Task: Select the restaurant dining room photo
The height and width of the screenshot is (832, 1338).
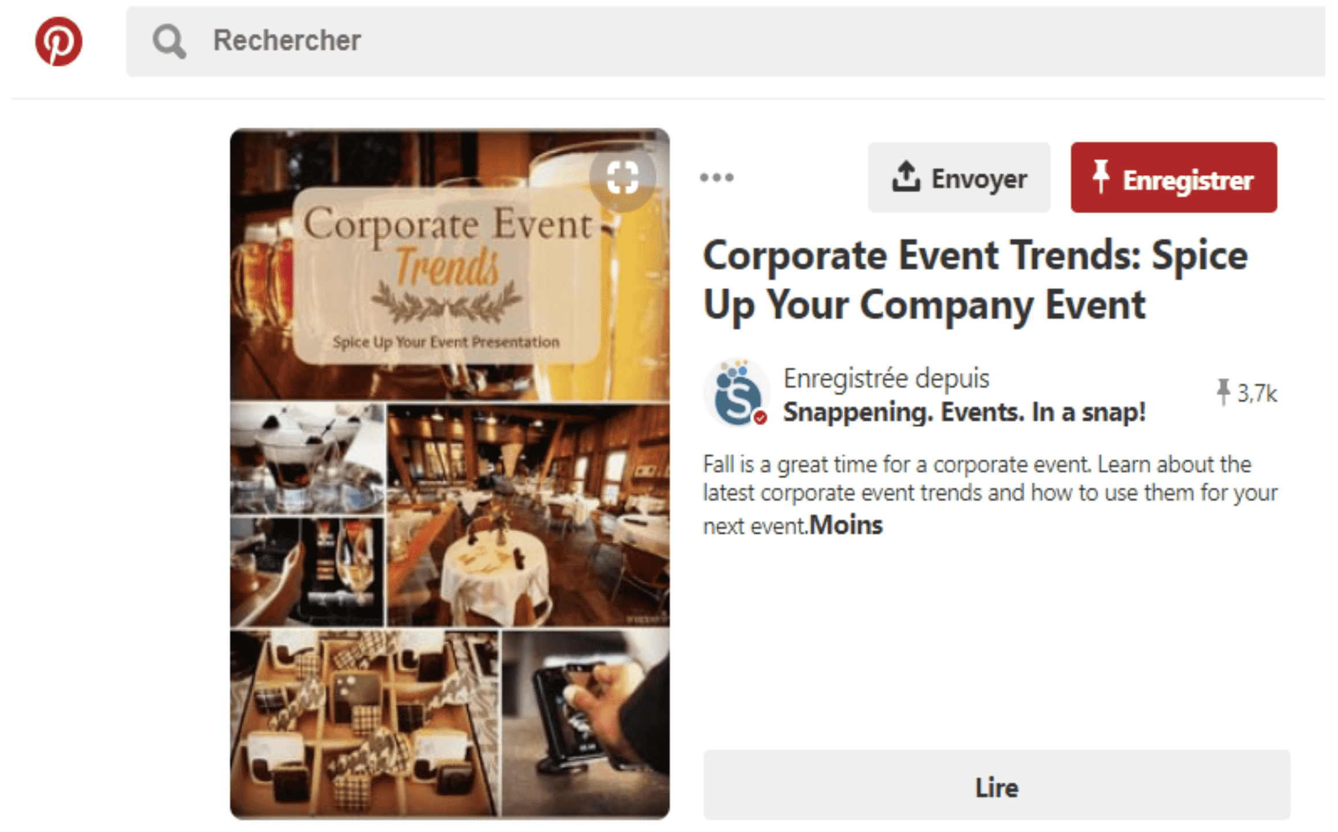Action: (528, 516)
